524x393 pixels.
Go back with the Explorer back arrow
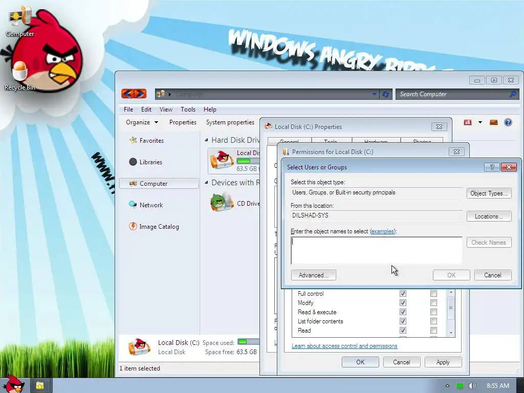point(127,94)
